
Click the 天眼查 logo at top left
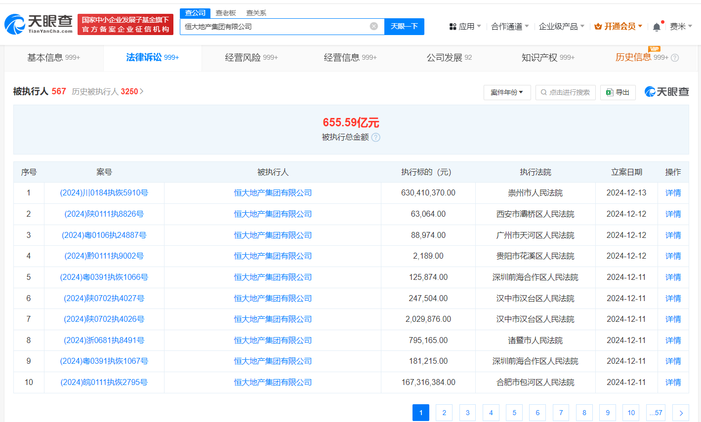pyautogui.click(x=37, y=23)
